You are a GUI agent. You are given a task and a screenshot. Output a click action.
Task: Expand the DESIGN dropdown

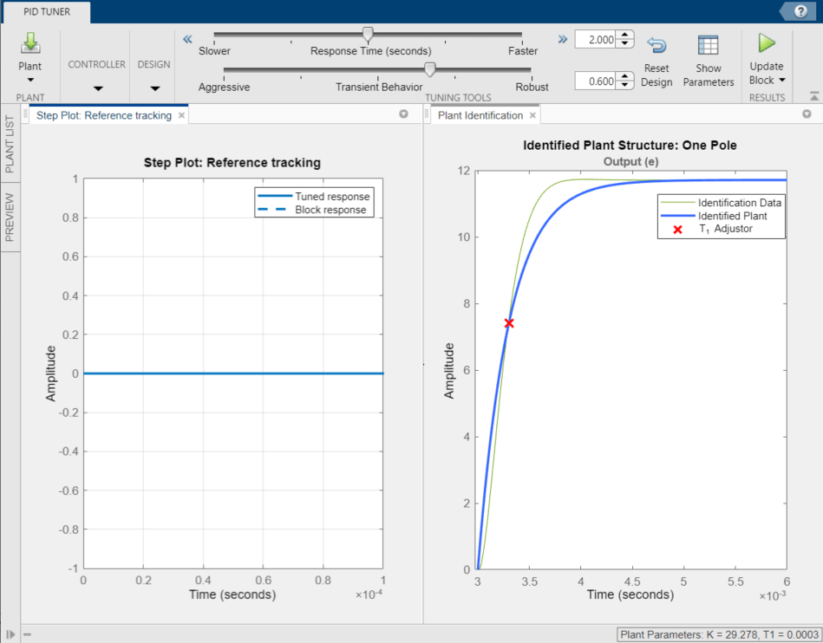click(154, 88)
